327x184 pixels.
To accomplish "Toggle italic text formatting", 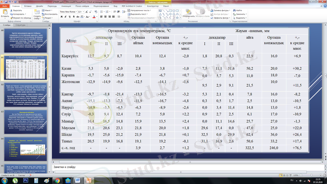I will click(65, 17).
